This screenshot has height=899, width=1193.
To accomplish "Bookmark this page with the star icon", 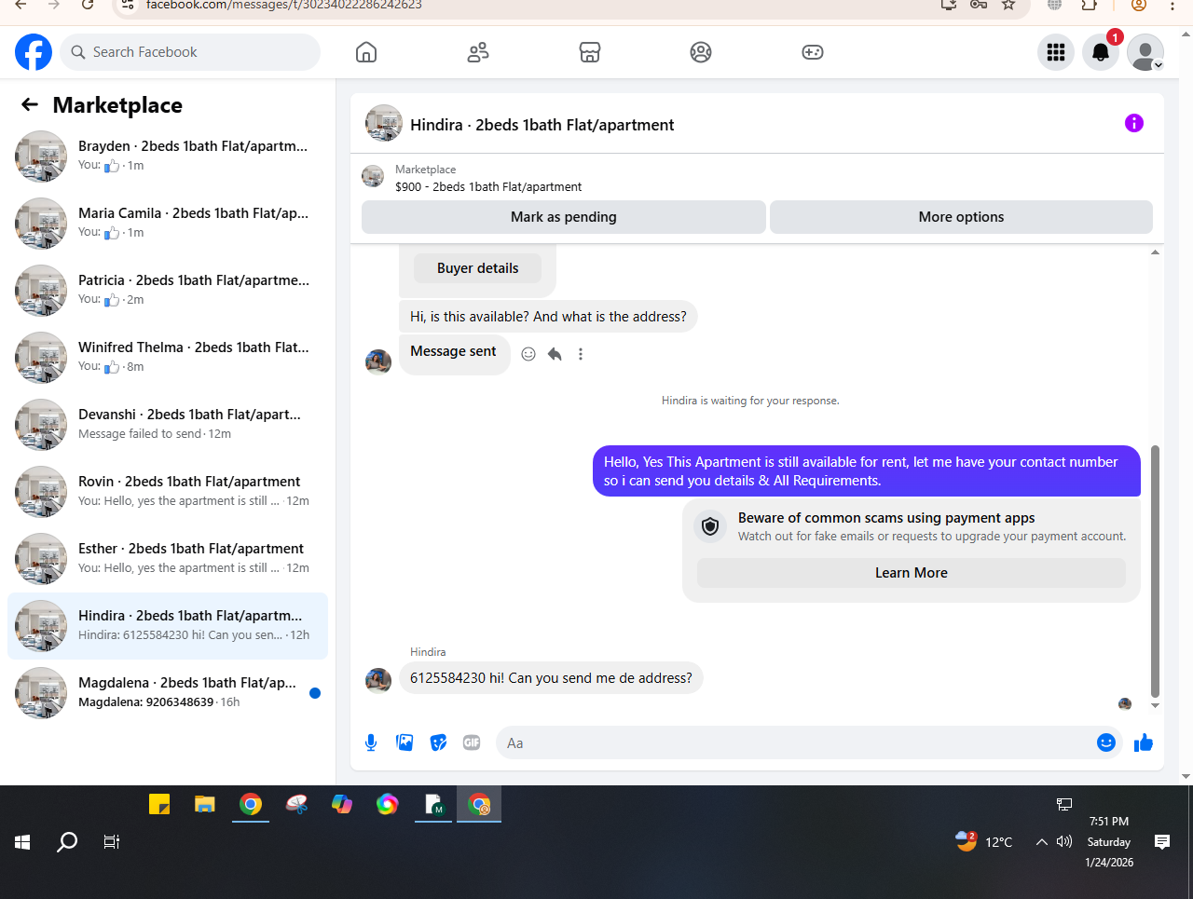I will pos(1008,5).
